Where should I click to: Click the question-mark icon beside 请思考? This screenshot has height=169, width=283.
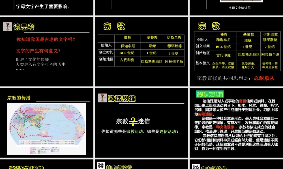coord(7,26)
